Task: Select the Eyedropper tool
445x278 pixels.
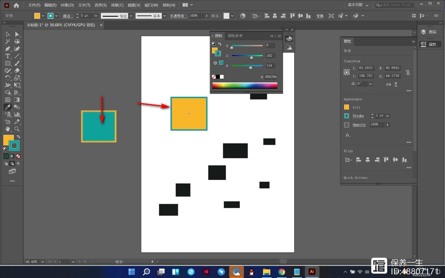Action: tap(8, 107)
